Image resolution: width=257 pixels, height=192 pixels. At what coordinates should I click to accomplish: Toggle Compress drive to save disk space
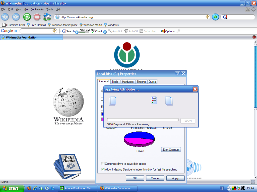pos(103,163)
